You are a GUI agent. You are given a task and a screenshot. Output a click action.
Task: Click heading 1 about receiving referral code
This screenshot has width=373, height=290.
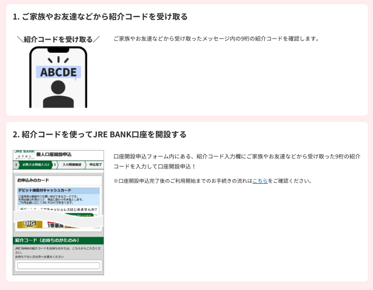click(100, 16)
